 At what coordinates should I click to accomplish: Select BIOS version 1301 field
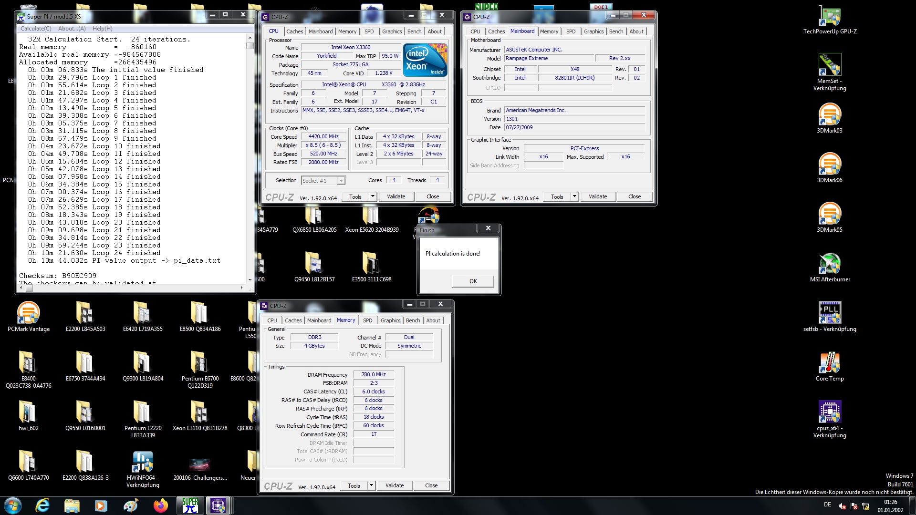pyautogui.click(x=574, y=119)
